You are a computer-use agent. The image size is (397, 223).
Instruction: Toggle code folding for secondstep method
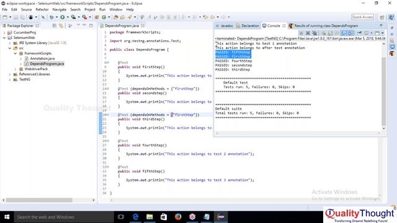tap(109, 89)
